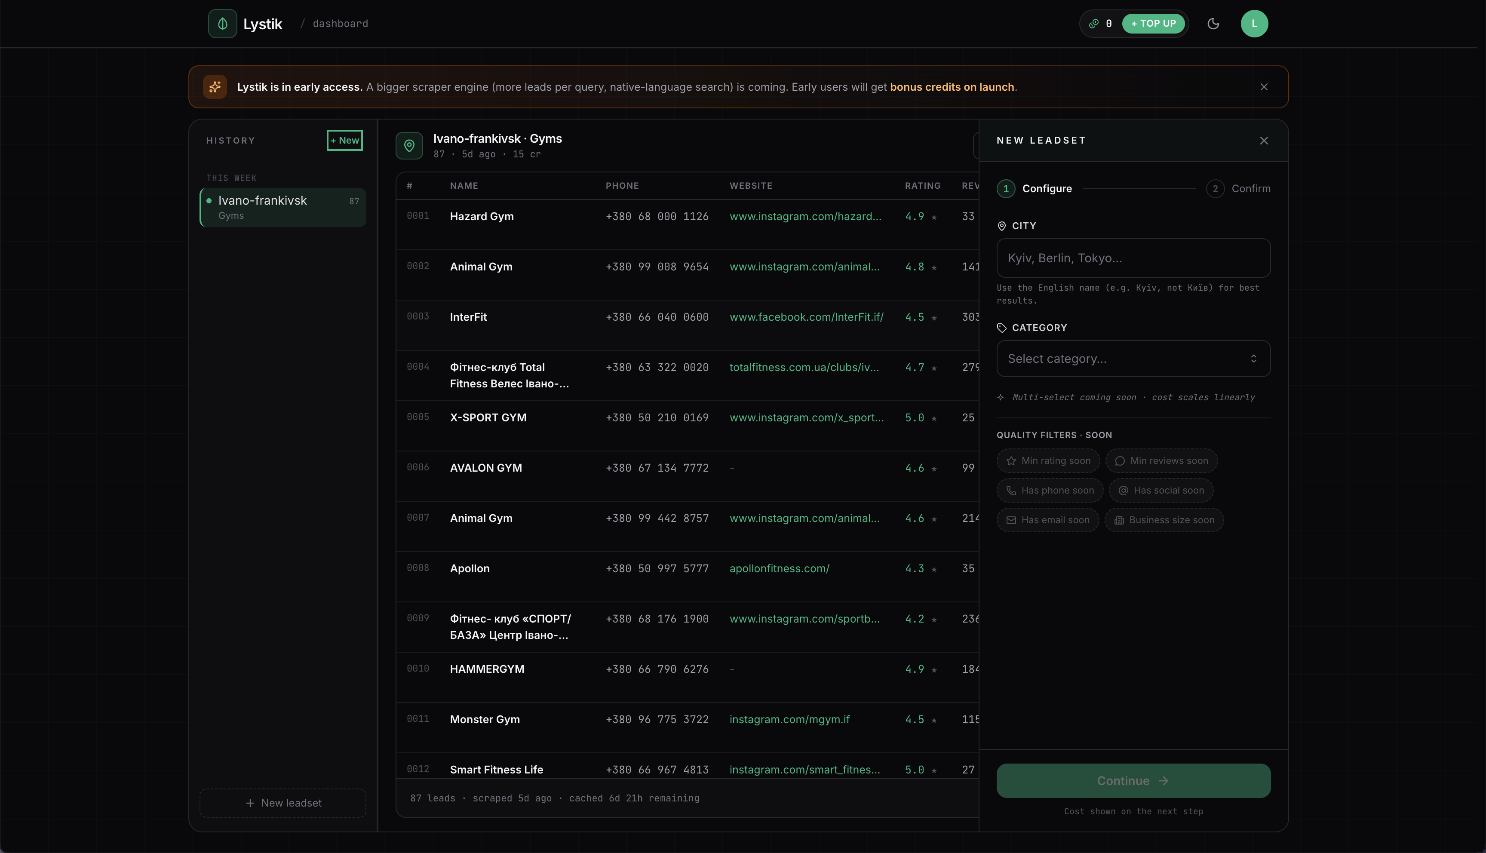
Task: Click the Has social soon chip
Action: click(1161, 491)
